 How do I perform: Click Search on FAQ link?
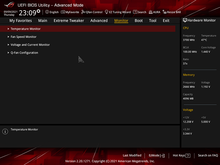point(208,155)
